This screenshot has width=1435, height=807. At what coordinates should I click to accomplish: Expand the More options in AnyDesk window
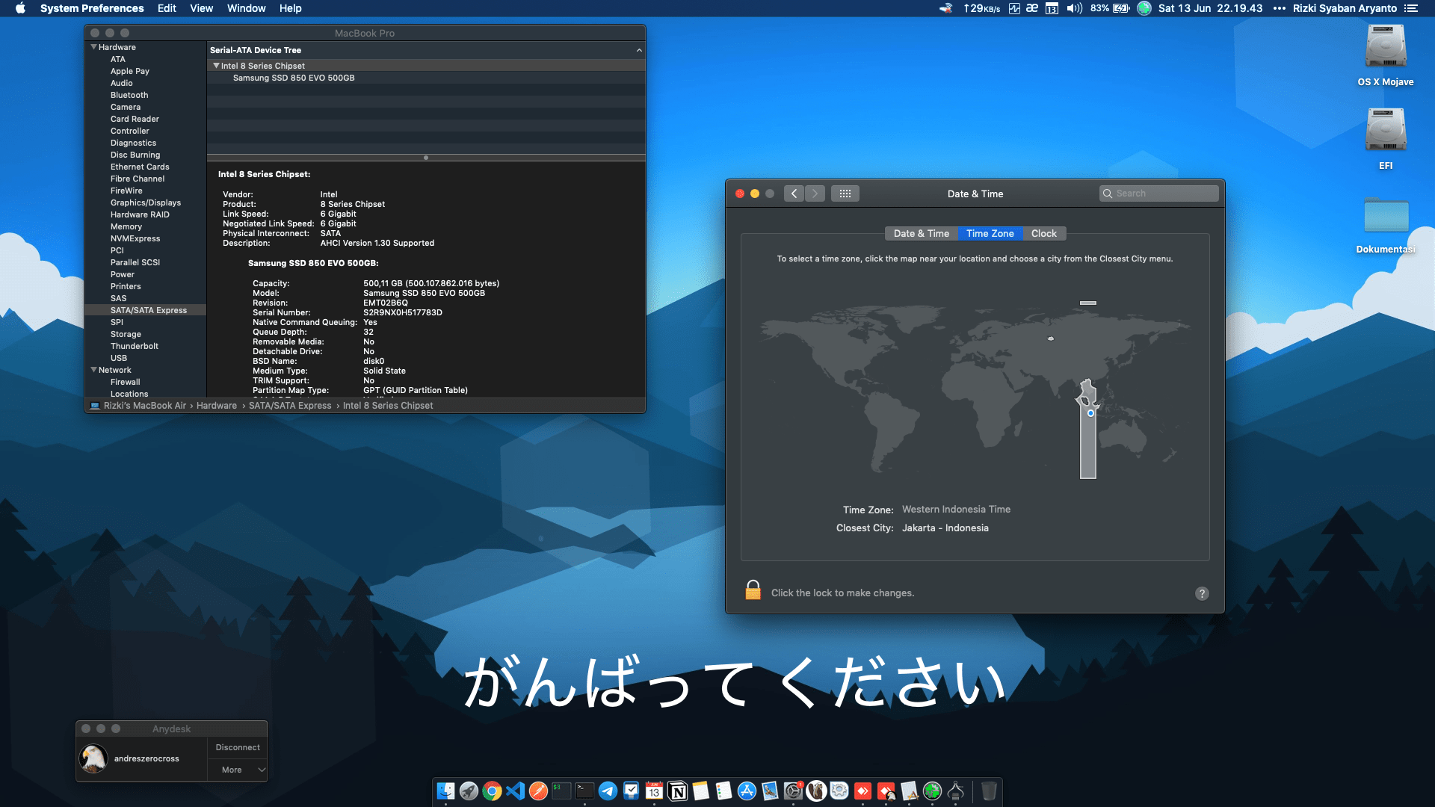point(237,769)
